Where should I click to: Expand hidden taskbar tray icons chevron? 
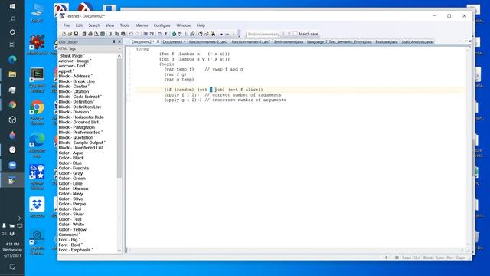(x=19, y=218)
